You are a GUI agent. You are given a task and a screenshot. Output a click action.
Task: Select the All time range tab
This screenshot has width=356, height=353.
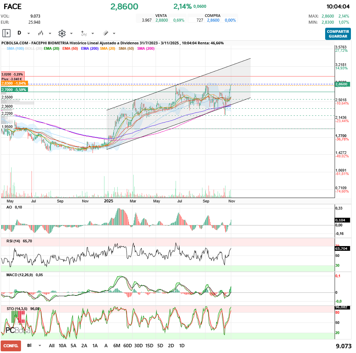point(52,346)
